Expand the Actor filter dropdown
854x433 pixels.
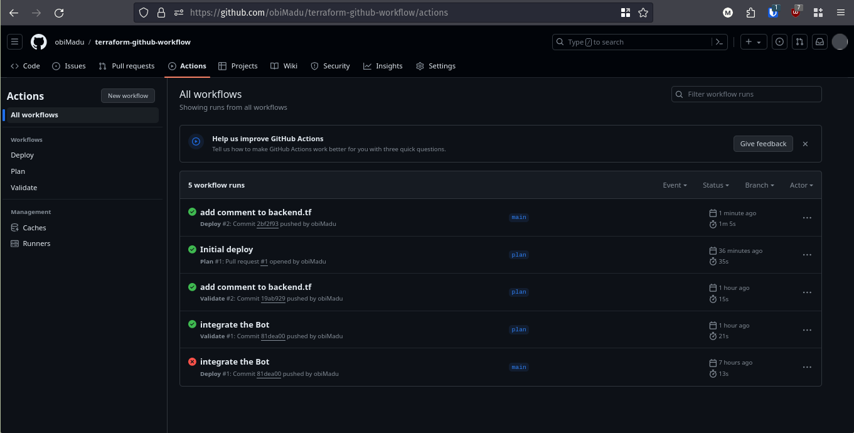pyautogui.click(x=801, y=185)
